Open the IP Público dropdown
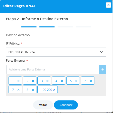 [56, 52]
